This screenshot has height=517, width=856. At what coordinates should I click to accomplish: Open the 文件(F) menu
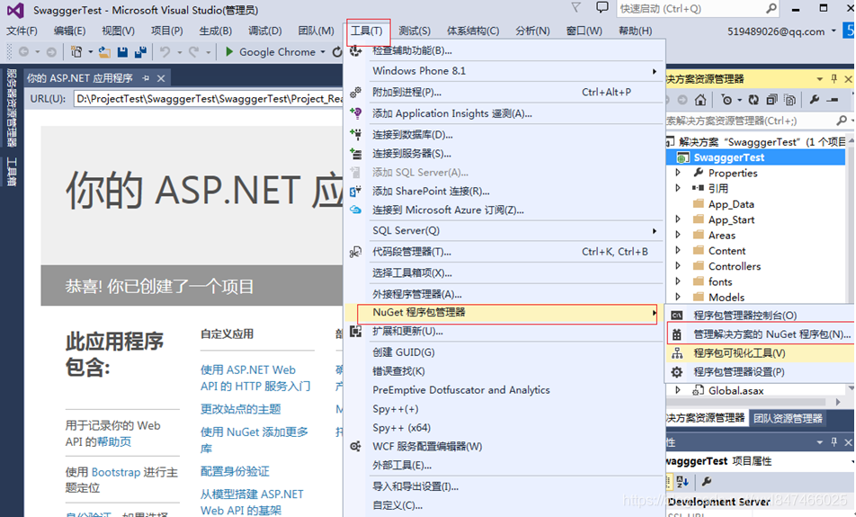pos(22,31)
